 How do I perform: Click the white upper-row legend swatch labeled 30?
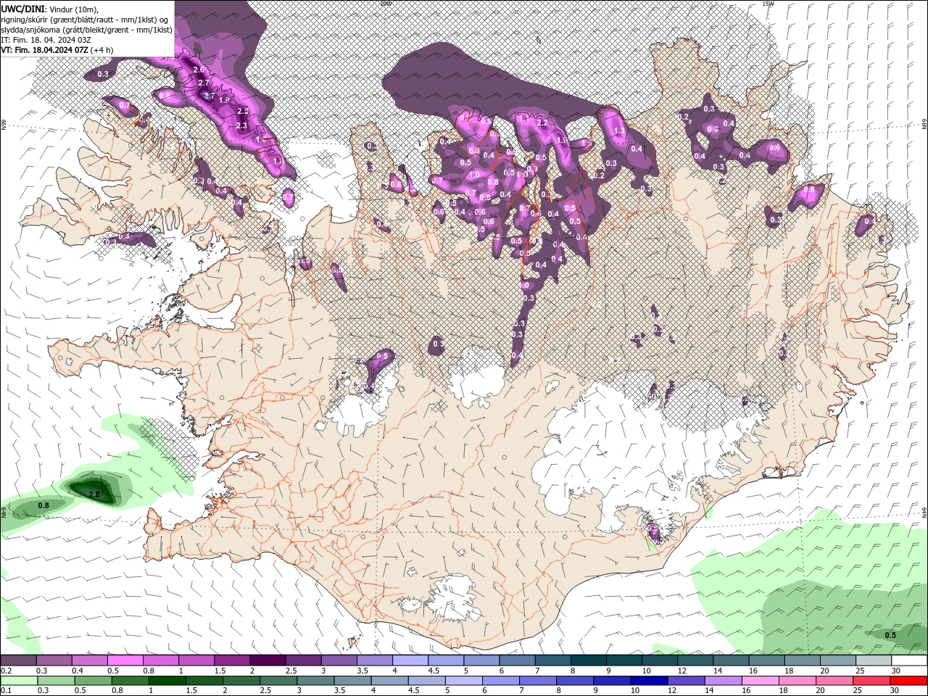[909, 660]
